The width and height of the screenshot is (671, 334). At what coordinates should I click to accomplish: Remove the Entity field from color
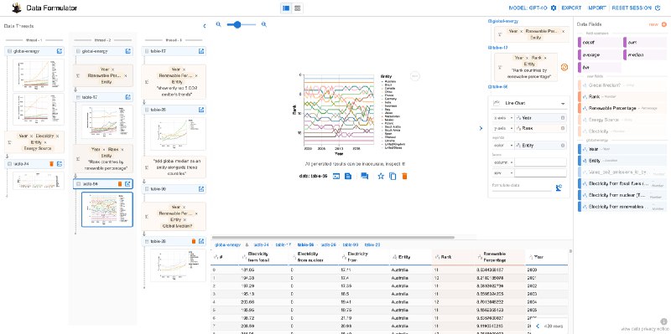pyautogui.click(x=562, y=145)
